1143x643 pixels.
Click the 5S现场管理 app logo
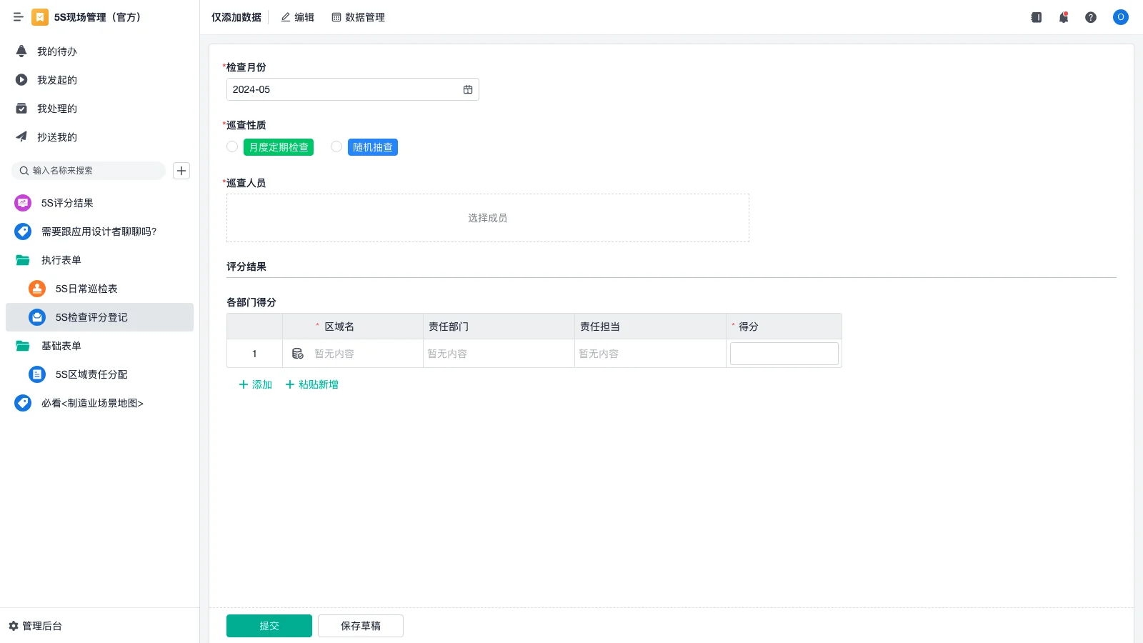pyautogui.click(x=41, y=17)
